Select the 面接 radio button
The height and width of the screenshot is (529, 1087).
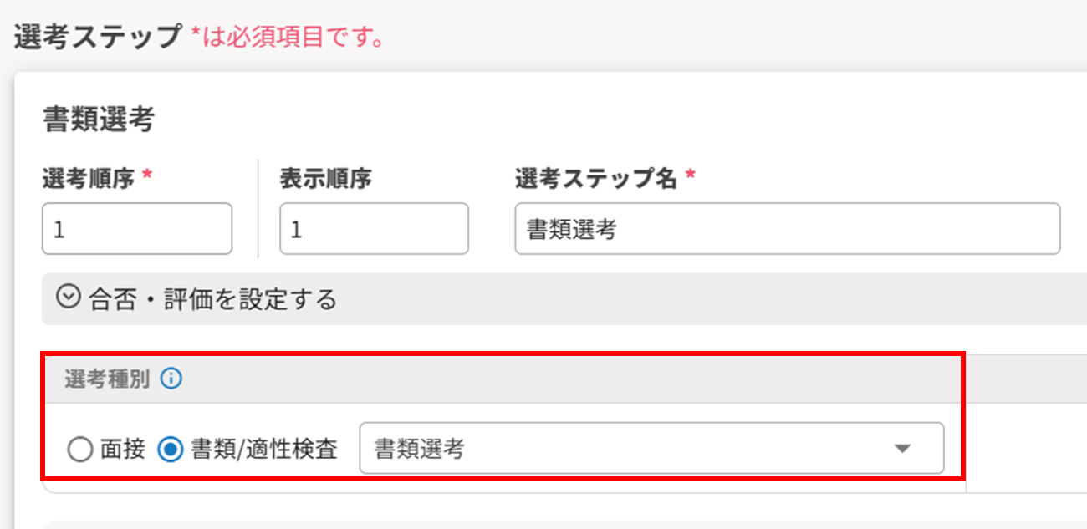(x=79, y=450)
